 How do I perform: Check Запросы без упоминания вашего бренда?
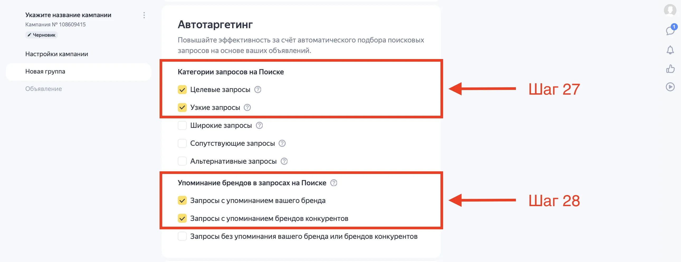182,237
